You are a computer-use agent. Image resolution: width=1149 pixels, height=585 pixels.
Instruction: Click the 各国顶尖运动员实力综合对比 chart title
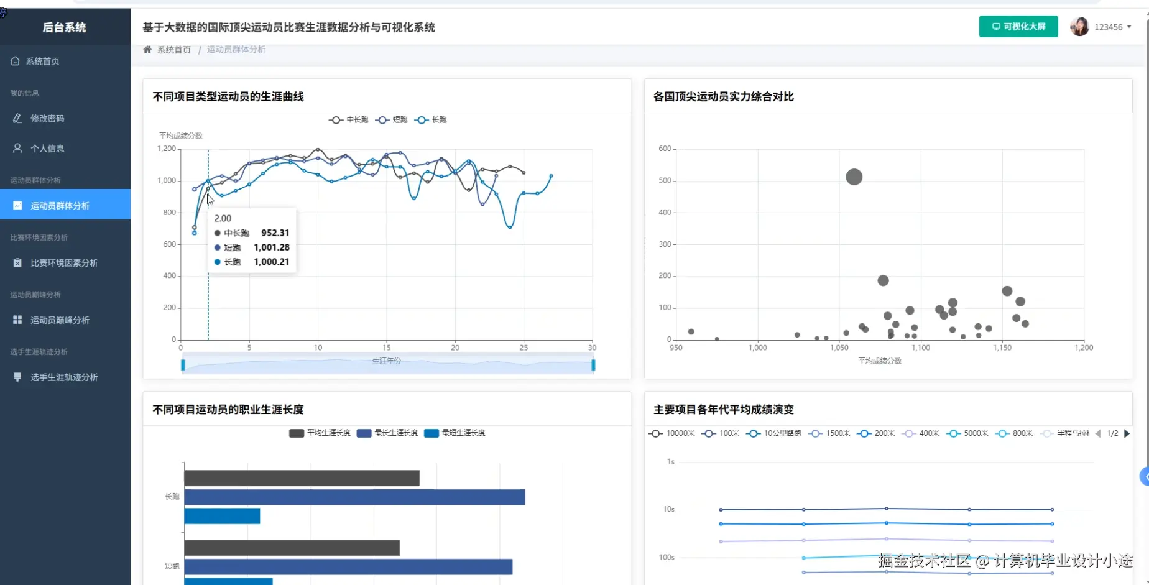[x=724, y=96]
